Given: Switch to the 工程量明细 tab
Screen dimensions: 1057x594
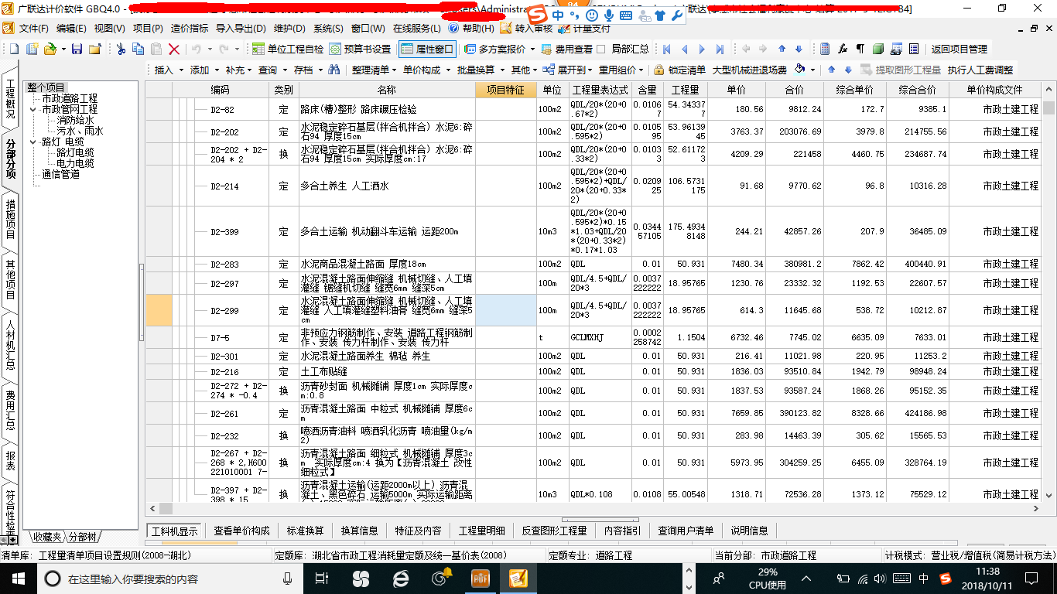Looking at the screenshot, I should pos(481,531).
